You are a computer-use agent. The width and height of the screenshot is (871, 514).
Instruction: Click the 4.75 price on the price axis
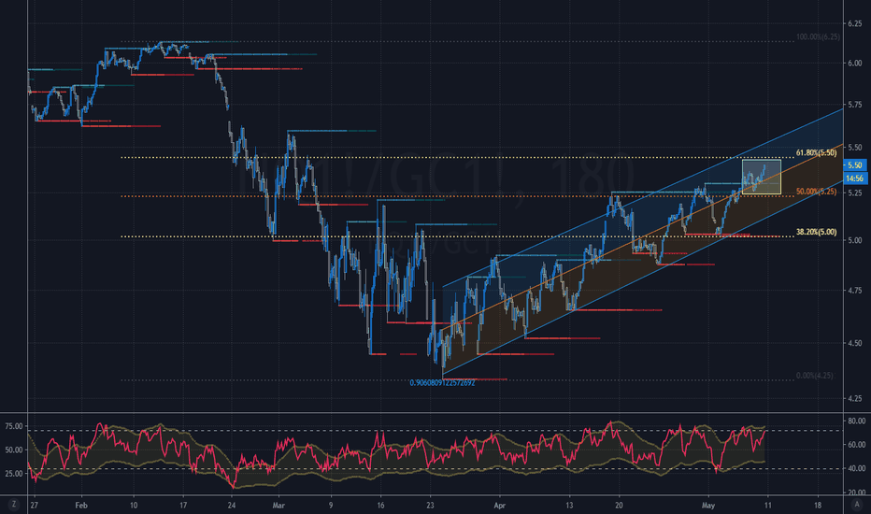coord(854,291)
